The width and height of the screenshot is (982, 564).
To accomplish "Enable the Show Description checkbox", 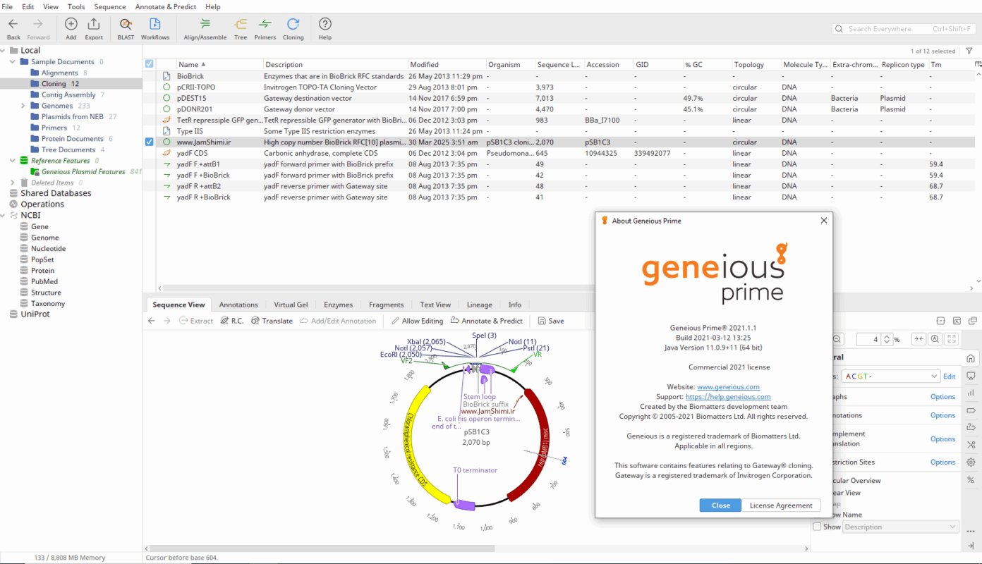I will pyautogui.click(x=817, y=527).
